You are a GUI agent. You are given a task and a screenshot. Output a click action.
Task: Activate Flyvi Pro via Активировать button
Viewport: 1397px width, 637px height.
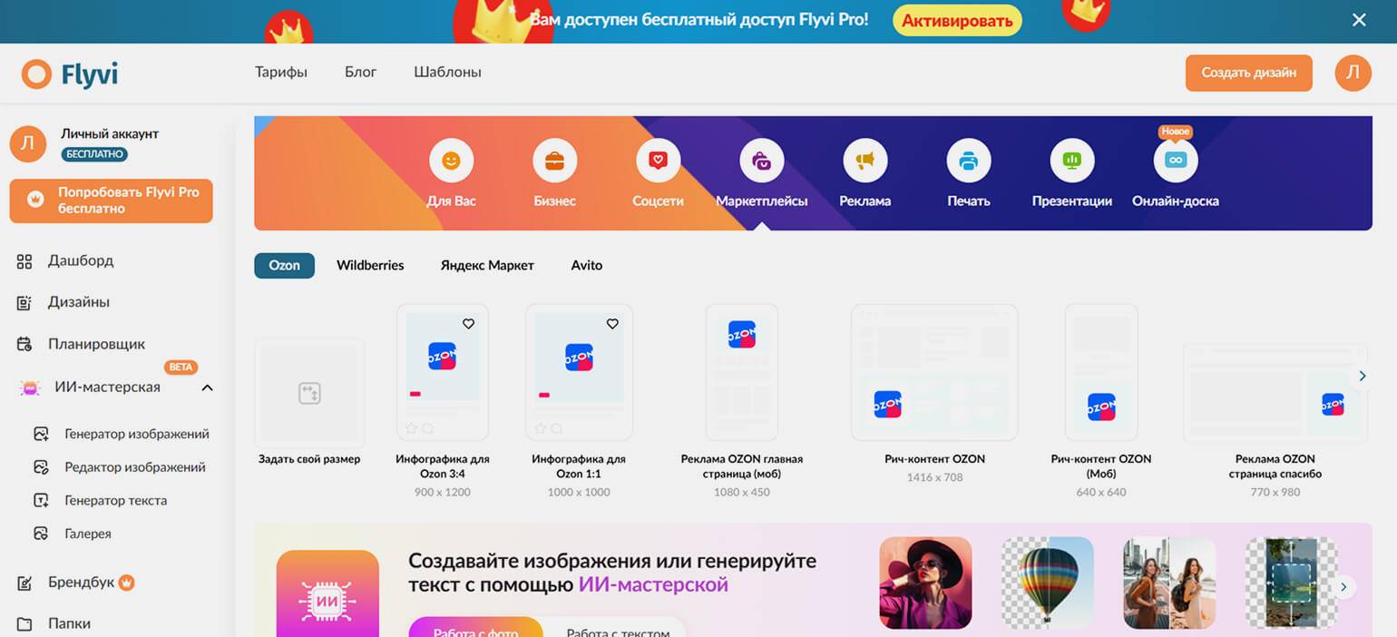coord(957,20)
